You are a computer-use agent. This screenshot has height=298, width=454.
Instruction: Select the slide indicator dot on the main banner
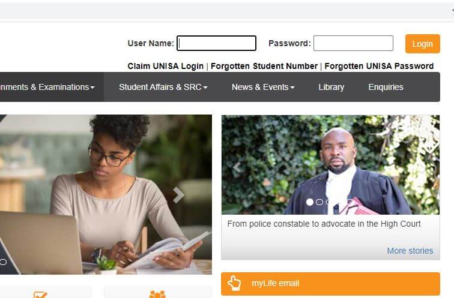(x=3, y=262)
